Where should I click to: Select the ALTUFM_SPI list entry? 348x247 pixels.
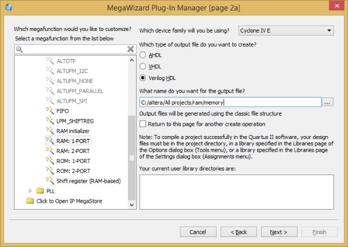72,101
